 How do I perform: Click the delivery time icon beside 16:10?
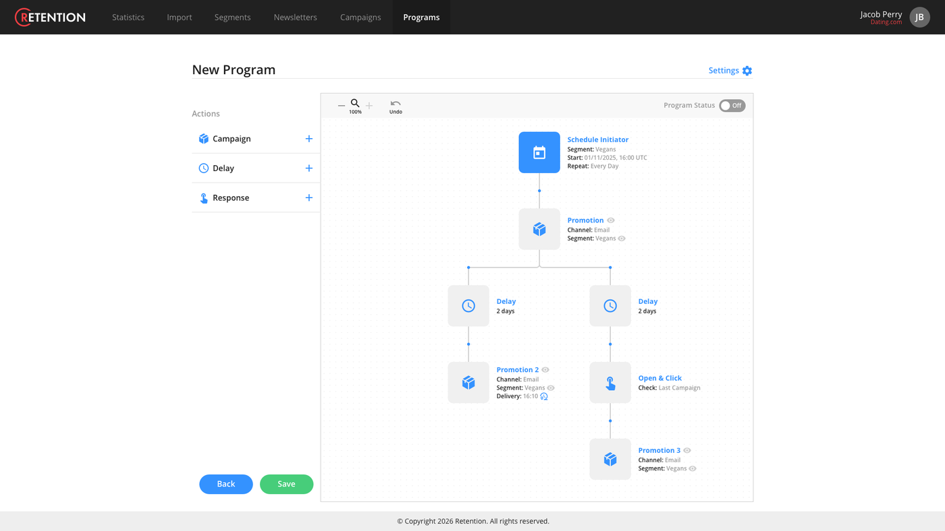(544, 397)
